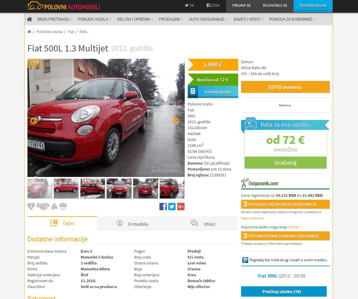This screenshot has width=358, height=299.
Task: Open the main red Fiat 500L photo
Action: 106,118
